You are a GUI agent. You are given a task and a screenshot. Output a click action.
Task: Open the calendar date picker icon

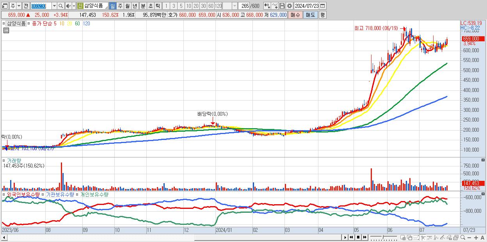(323, 6)
